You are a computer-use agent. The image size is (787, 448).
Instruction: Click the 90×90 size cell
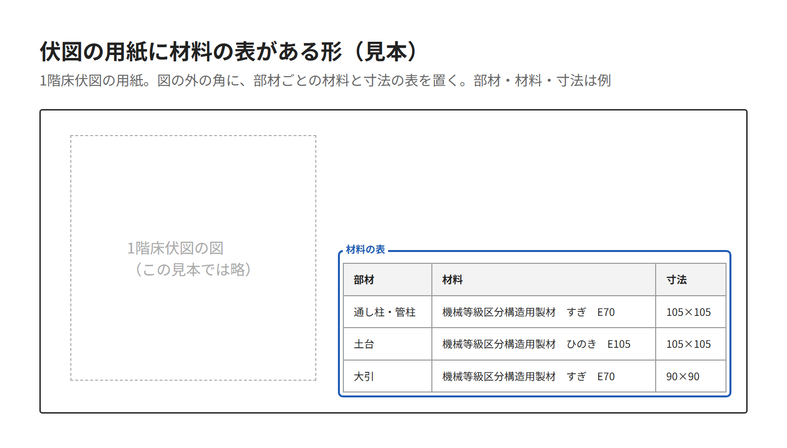(691, 376)
